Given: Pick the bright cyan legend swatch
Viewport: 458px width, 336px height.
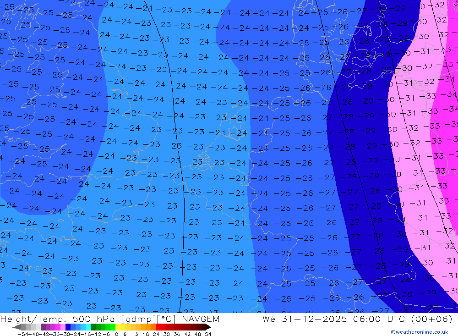Looking at the screenshot, I should [88, 327].
